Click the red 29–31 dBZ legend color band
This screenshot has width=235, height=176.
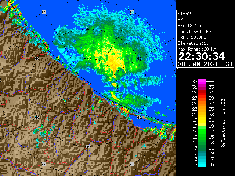coord(202,92)
